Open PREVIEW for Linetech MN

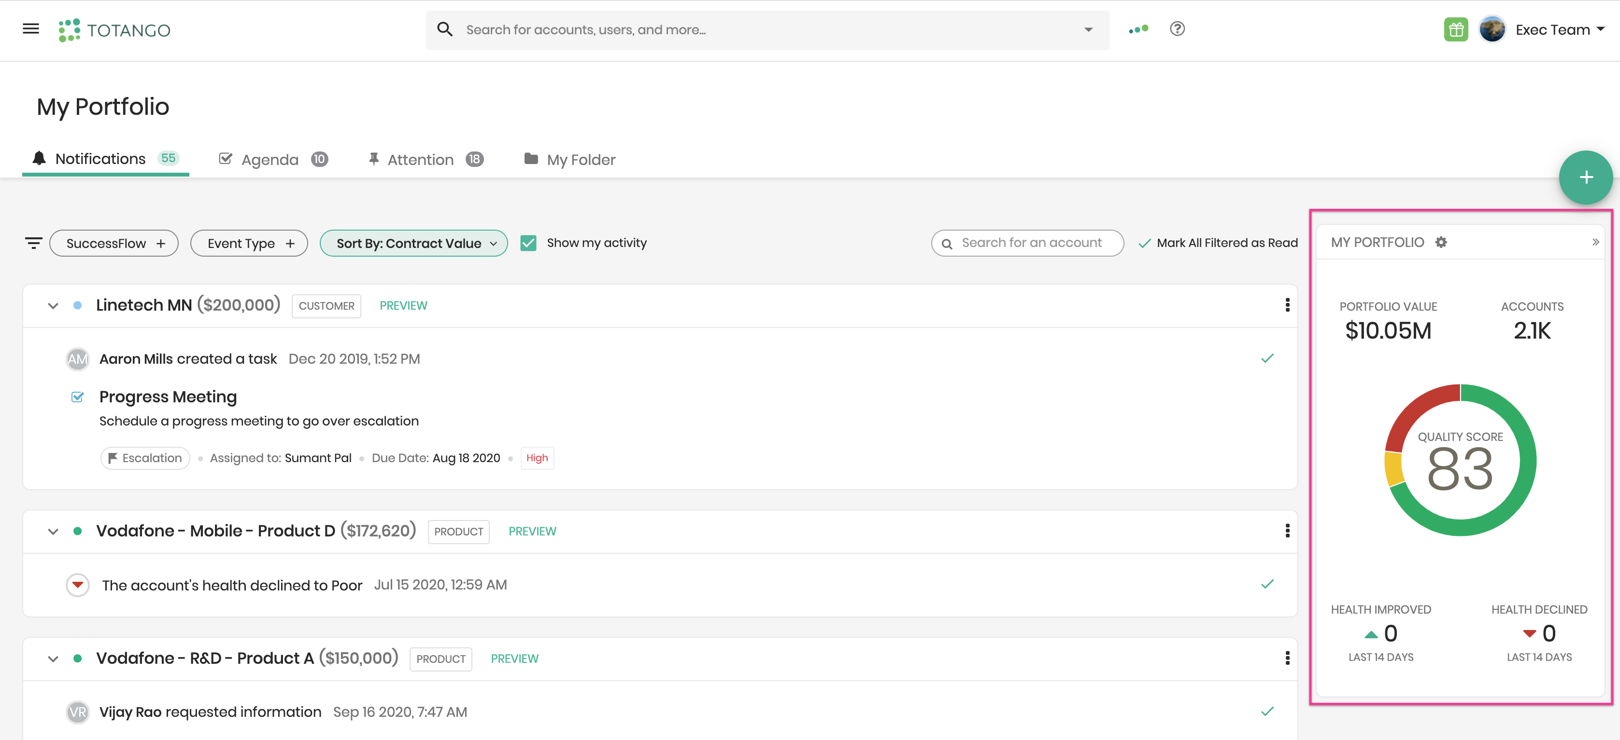point(403,306)
